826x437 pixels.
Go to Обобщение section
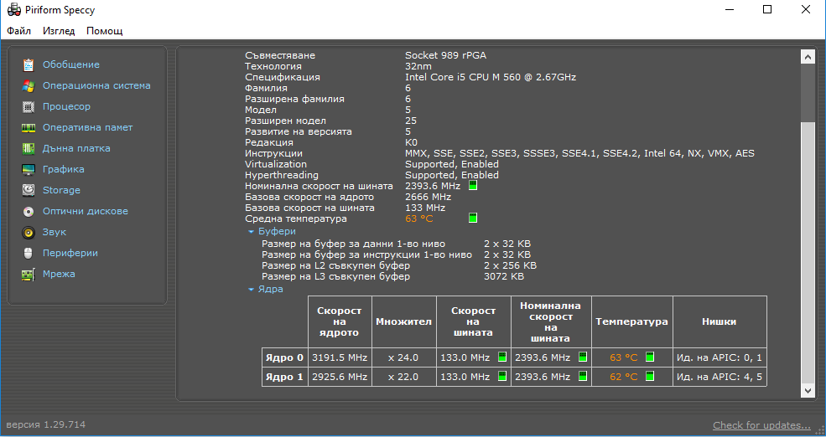point(71,64)
